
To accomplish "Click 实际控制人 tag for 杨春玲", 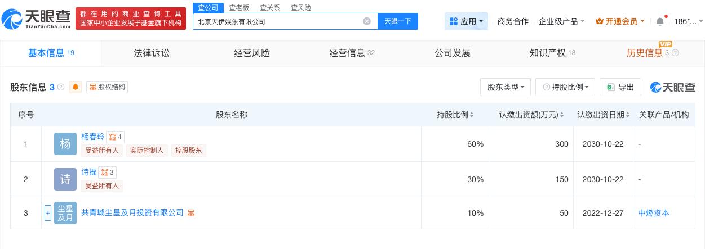I will pos(147,151).
